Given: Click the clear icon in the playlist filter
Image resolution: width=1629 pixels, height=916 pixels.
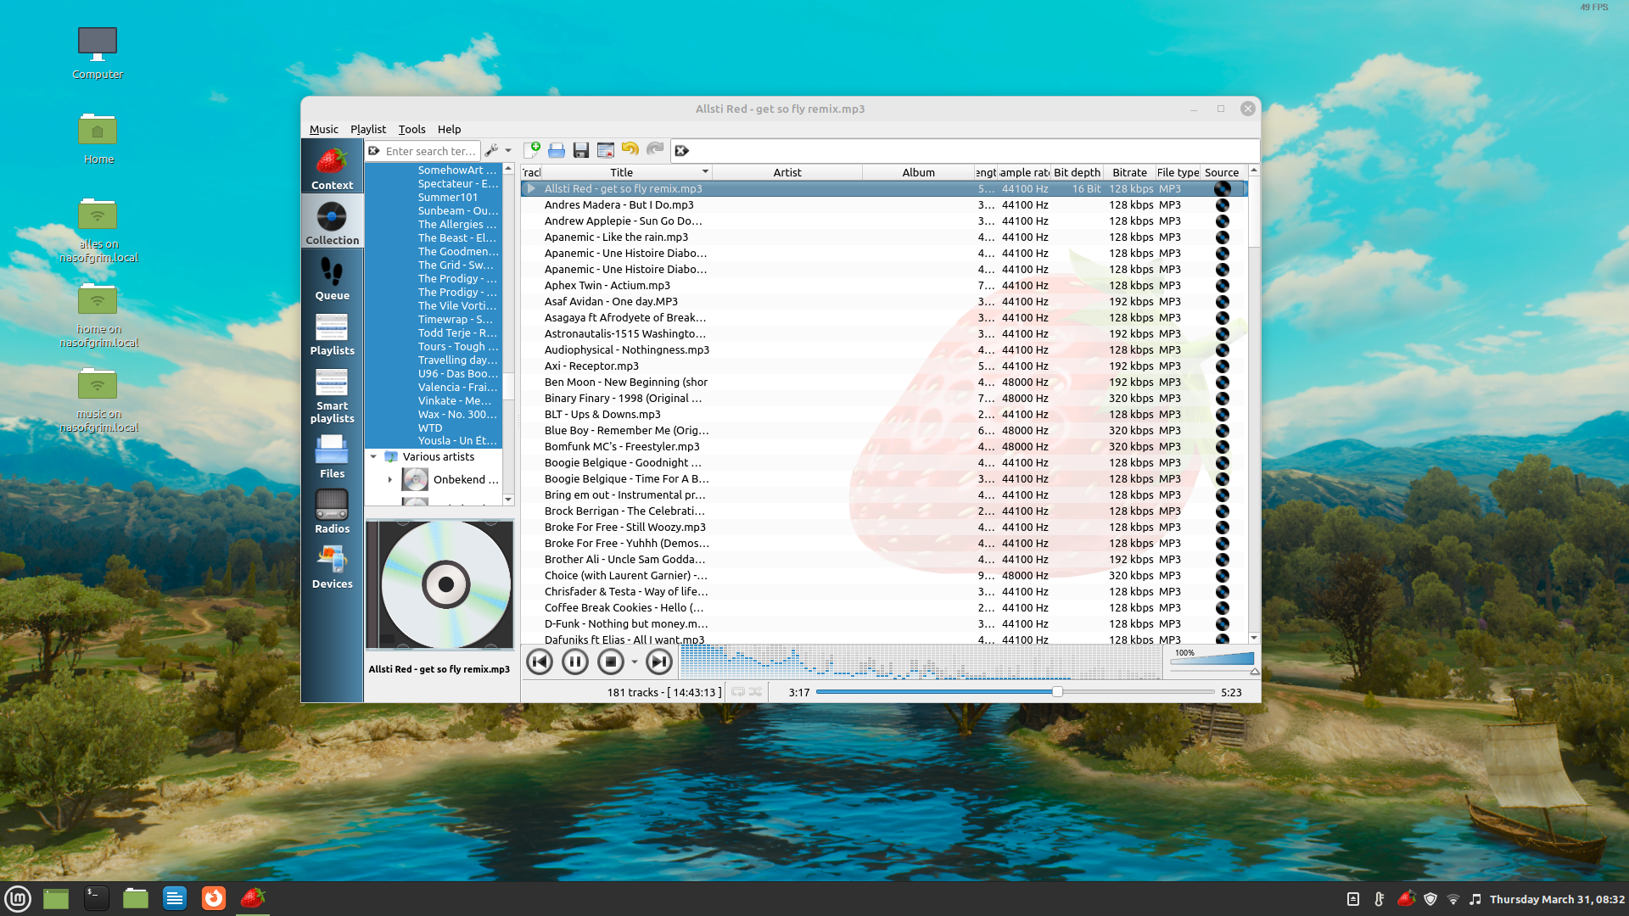Looking at the screenshot, I should click(681, 151).
